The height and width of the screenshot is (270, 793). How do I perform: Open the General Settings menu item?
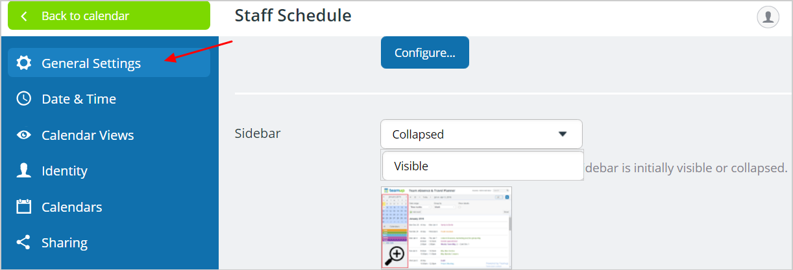tap(109, 63)
